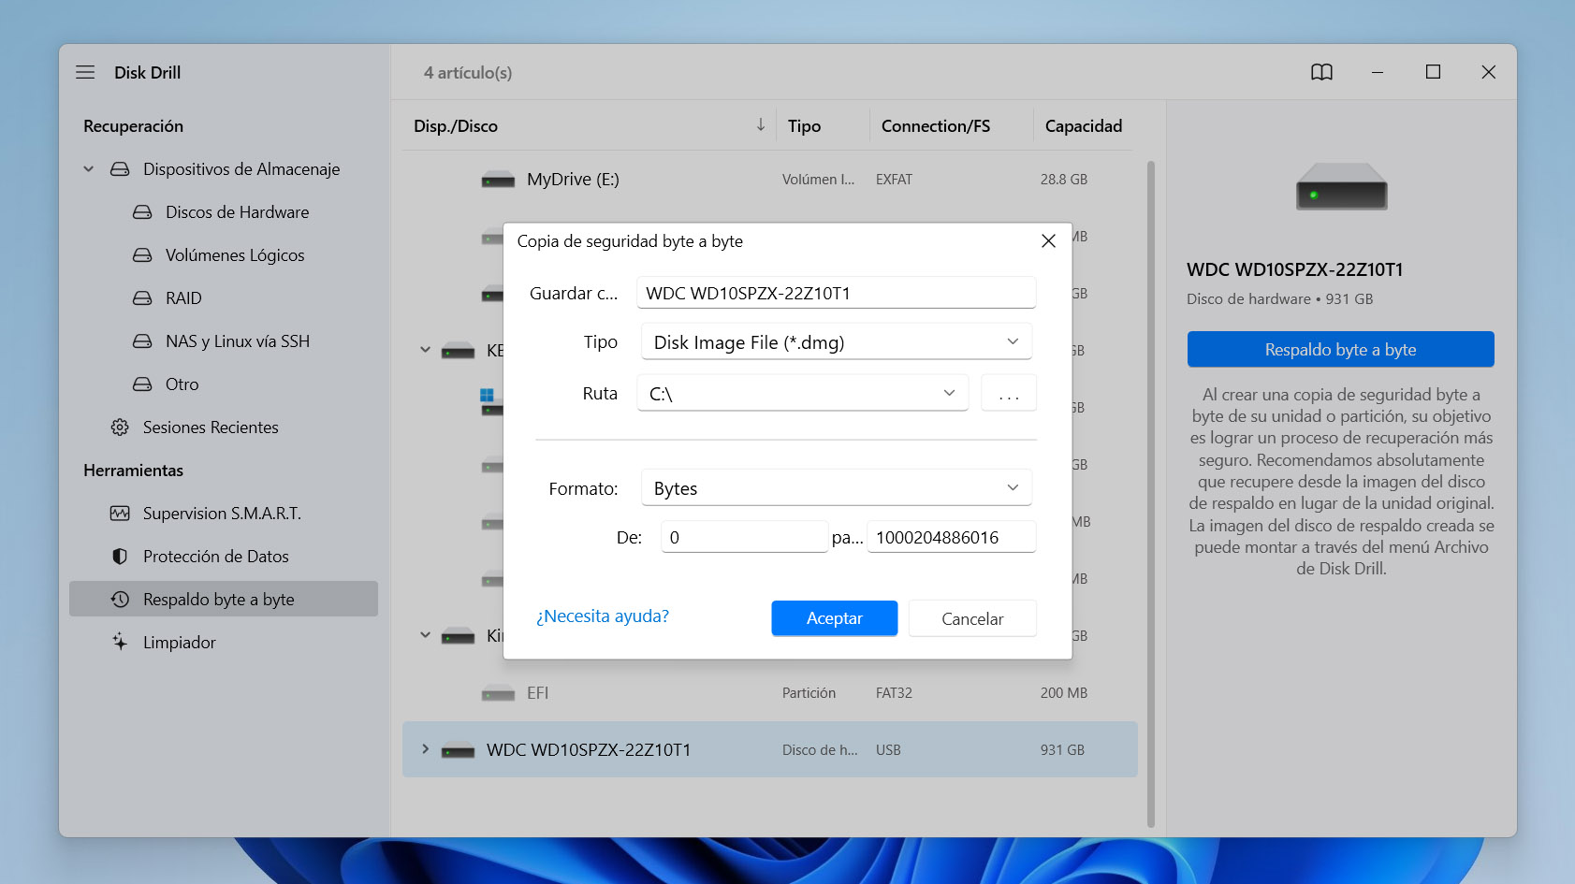Click the WDC WD10SPZX-22Z10T1 row disk icon
The image size is (1575, 884).
pyautogui.click(x=458, y=750)
